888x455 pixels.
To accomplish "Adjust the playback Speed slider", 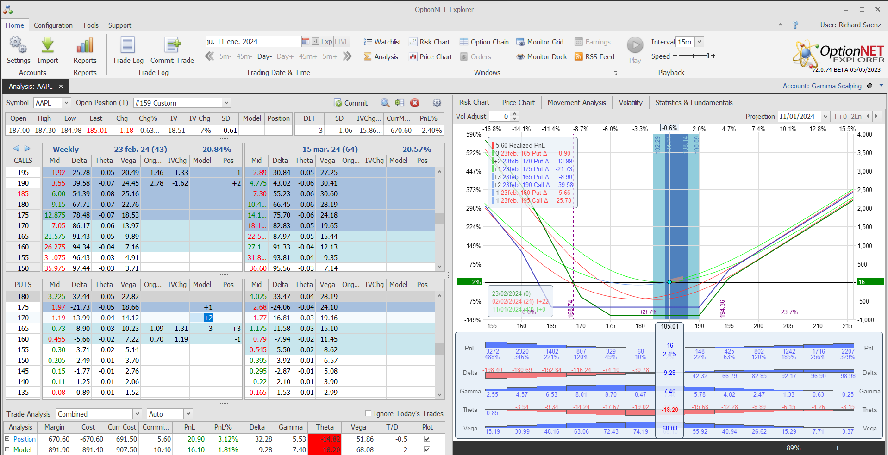I will [694, 56].
